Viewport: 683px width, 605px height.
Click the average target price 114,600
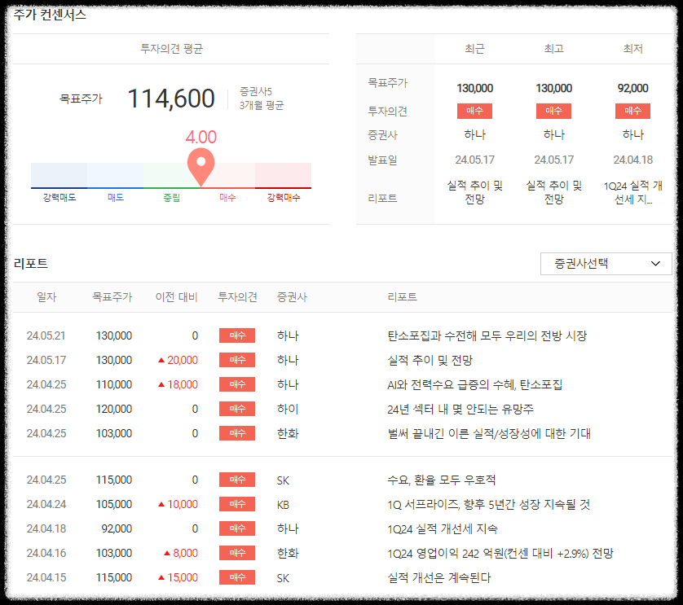pos(171,99)
